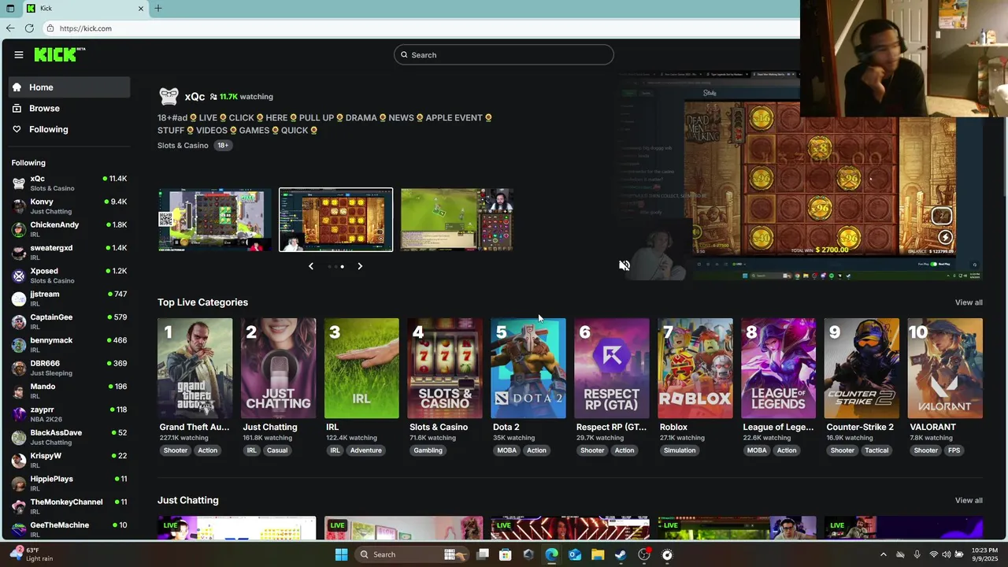The width and height of the screenshot is (1008, 567).
Task: Open BlackAssDave in Following list
Action: pyautogui.click(x=69, y=437)
